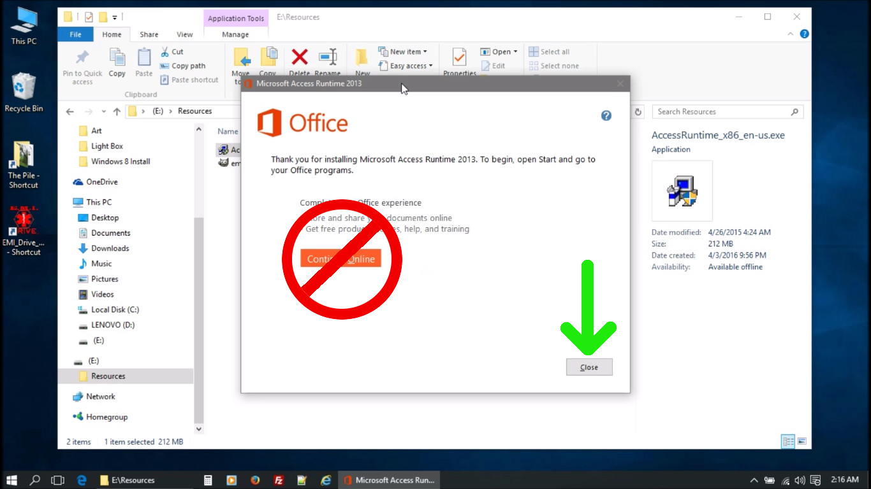Click the Copy to folder icon

(x=268, y=57)
